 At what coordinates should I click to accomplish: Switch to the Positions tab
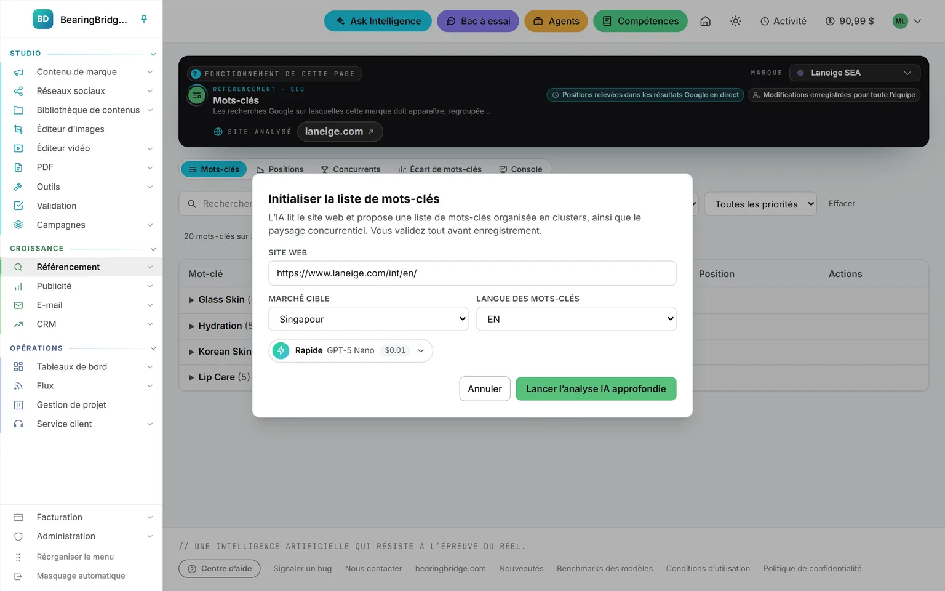click(280, 169)
